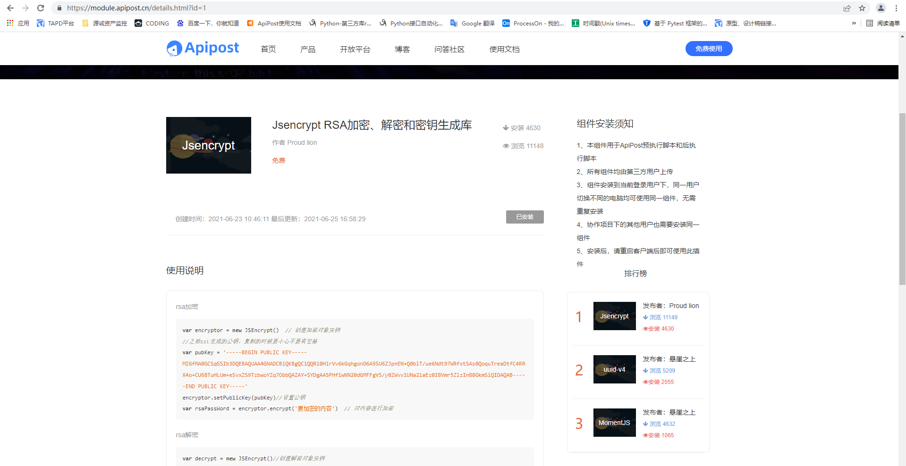Viewport: 906px width, 466px height.
Task: Click the scrollbar up arrow
Action: pyautogui.click(x=902, y=35)
